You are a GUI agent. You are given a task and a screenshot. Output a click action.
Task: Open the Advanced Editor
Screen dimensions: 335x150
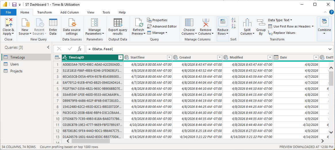[162, 26]
